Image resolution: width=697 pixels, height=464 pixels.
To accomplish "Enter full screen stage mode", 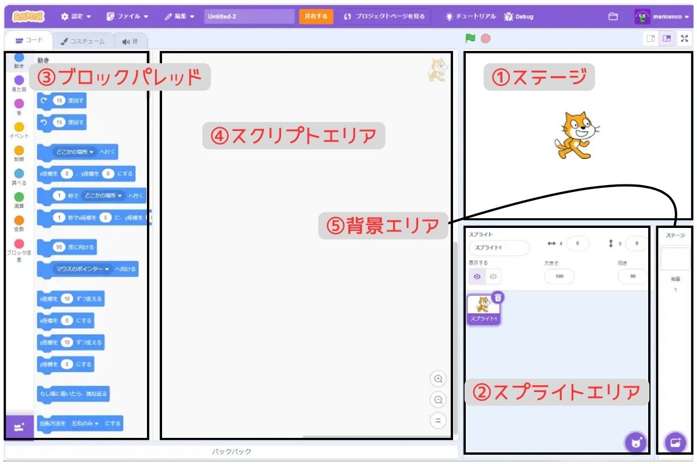I will [684, 38].
